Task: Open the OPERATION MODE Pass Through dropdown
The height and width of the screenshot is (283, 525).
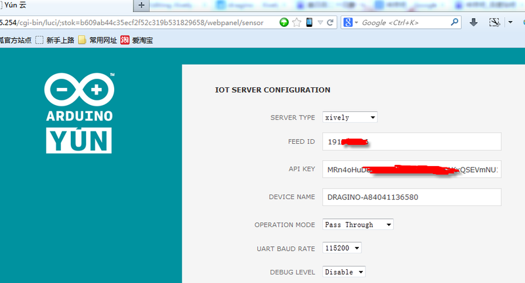Action: click(x=358, y=225)
